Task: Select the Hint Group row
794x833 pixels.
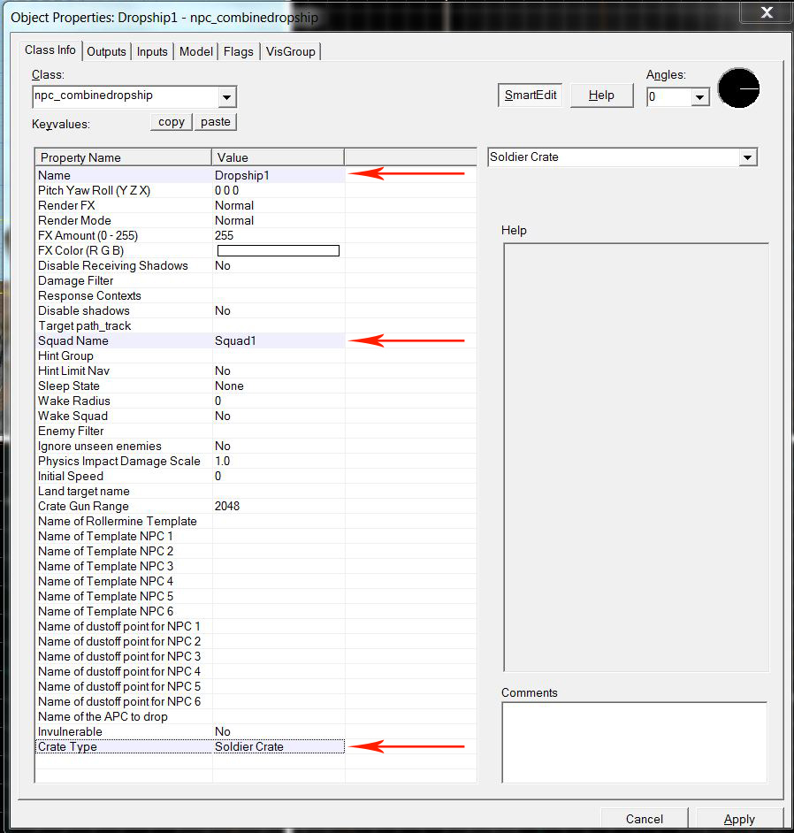Action: [x=190, y=356]
